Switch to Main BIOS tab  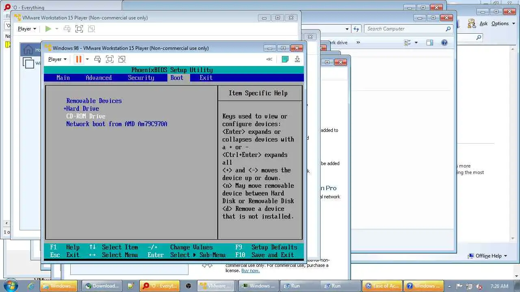coord(63,77)
